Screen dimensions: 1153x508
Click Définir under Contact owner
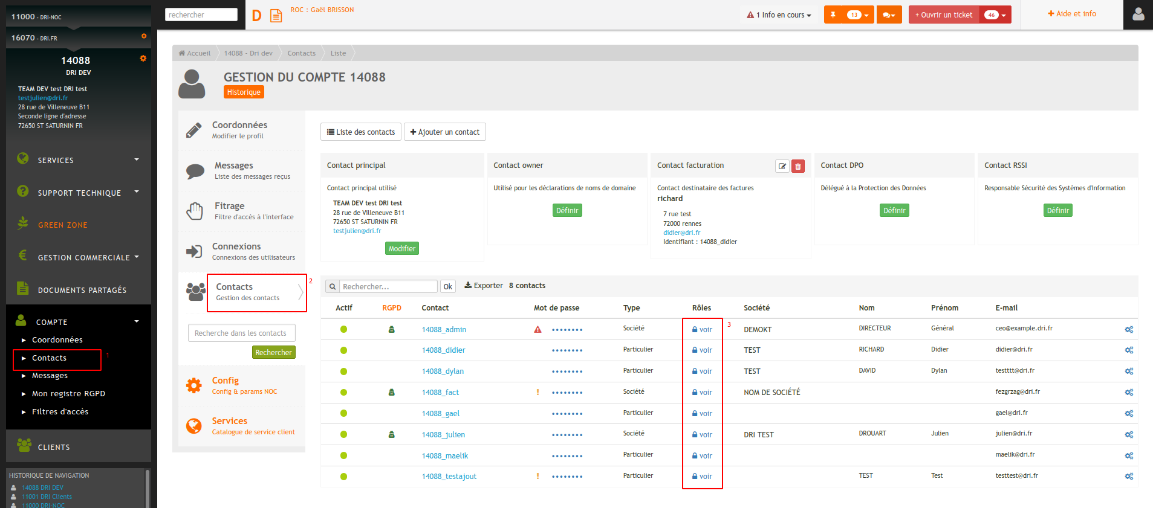(x=567, y=210)
